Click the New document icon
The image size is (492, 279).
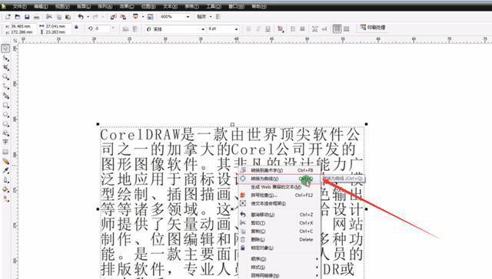[x=8, y=17]
